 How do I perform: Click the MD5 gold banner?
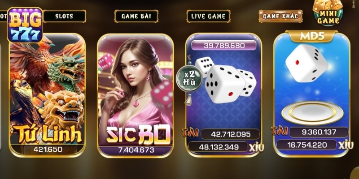coord(312,37)
